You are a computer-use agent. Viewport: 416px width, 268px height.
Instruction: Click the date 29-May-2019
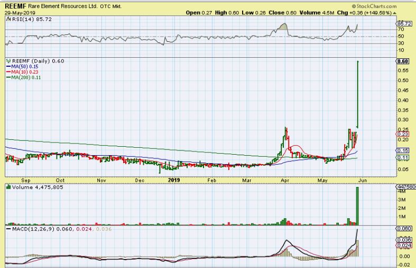[20, 13]
